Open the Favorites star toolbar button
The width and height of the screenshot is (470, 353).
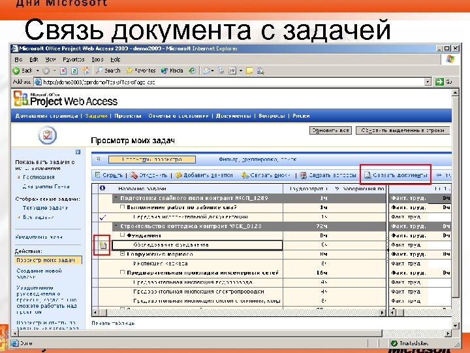pyautogui.click(x=141, y=71)
